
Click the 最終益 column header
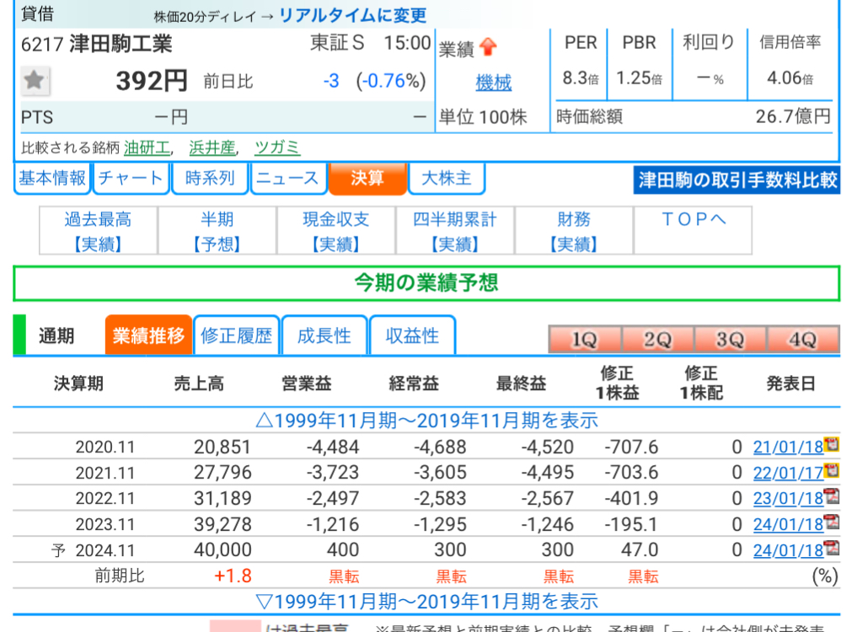click(521, 383)
